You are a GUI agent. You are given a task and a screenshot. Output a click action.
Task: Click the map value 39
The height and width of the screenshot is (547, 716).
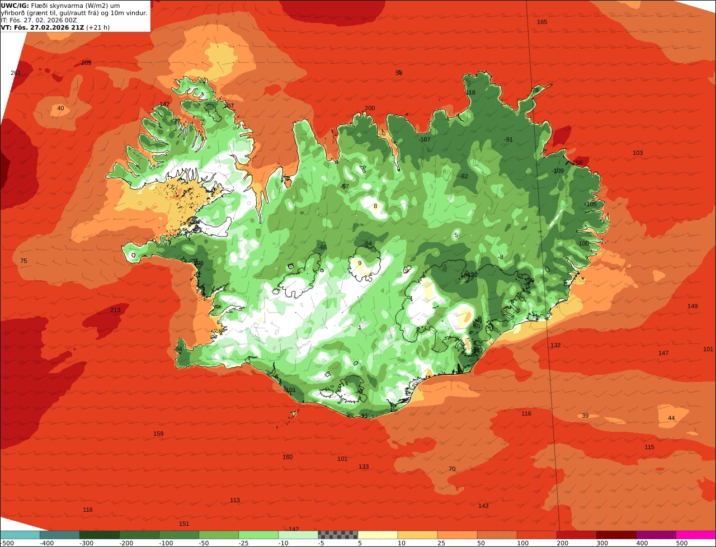585,416
